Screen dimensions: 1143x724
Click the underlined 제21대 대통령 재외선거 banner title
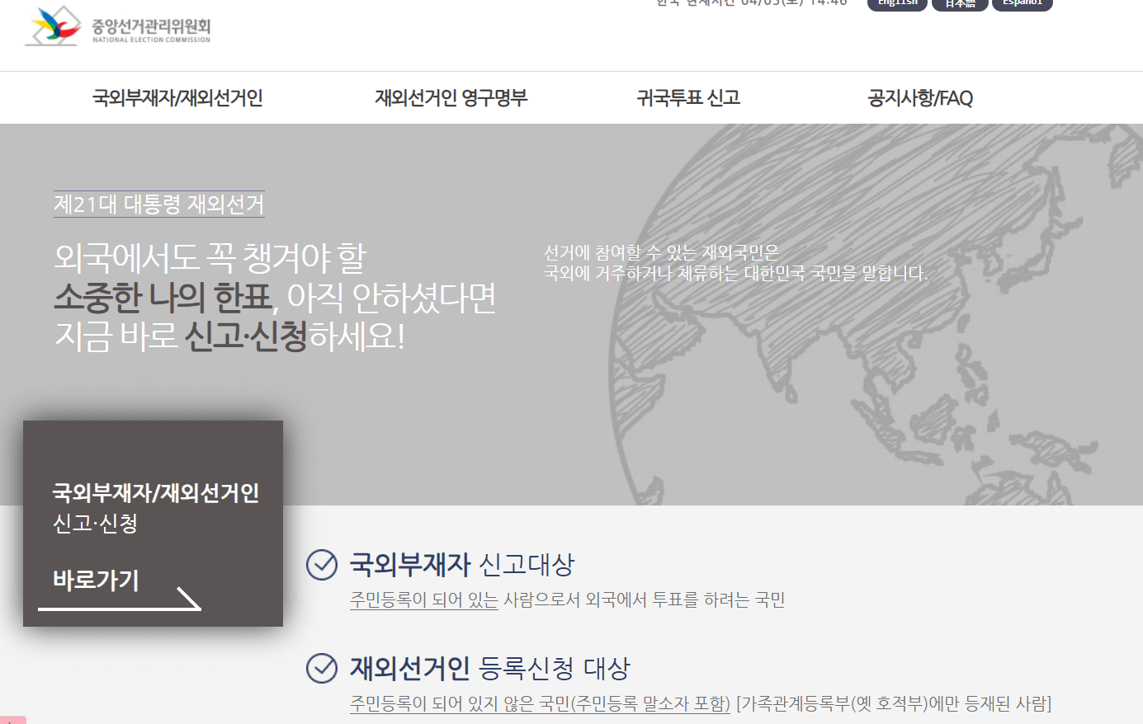(x=158, y=205)
